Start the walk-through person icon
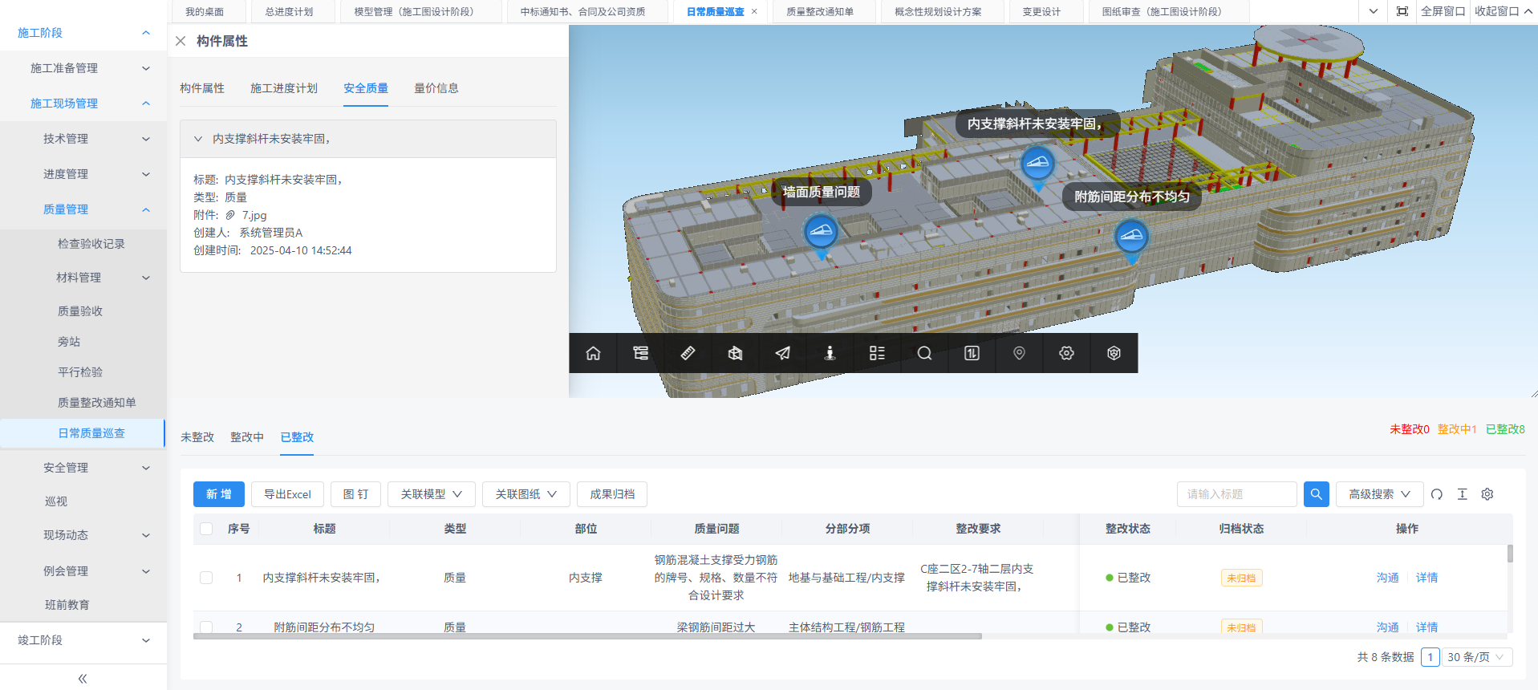The width and height of the screenshot is (1538, 690). (x=830, y=353)
